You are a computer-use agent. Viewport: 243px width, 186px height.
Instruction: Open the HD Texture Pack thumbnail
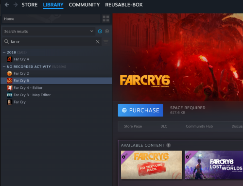152,165
